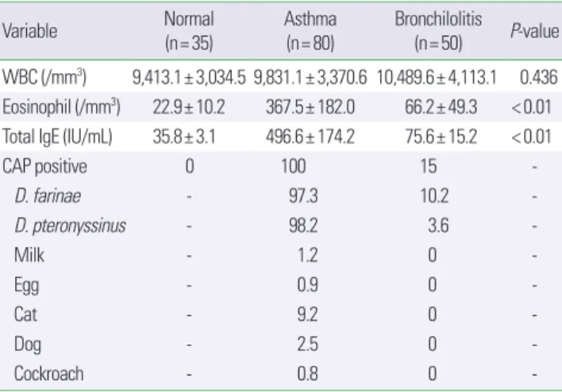Click the Eosinophil (/mm³) row label
Image resolution: width=562 pixels, height=392 pixels.
point(61,106)
